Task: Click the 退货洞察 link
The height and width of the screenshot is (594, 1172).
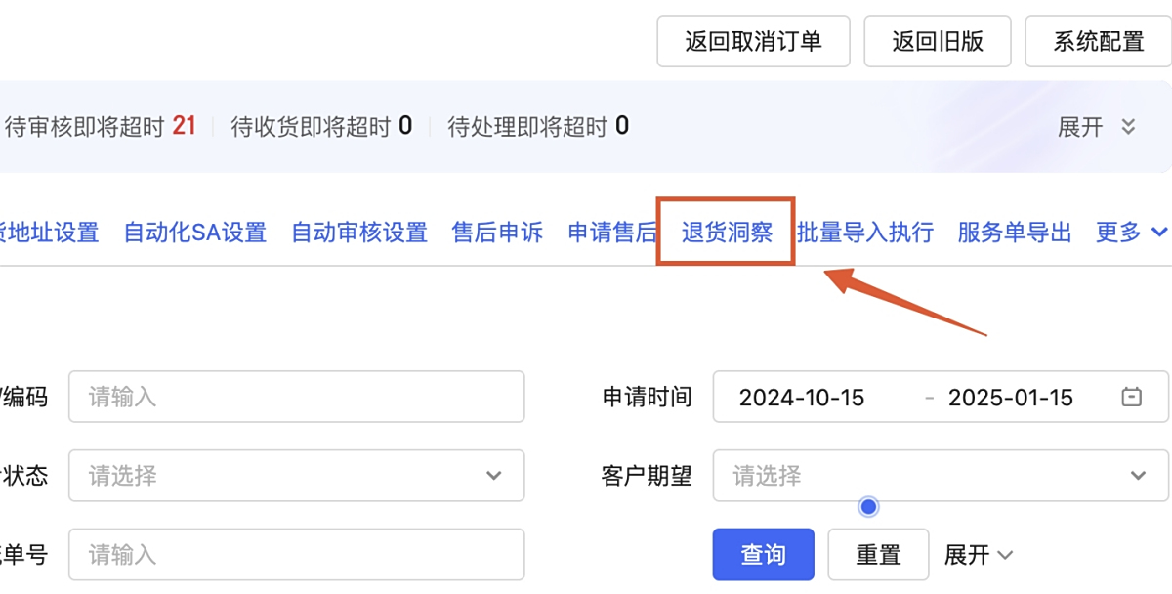Action: click(727, 233)
